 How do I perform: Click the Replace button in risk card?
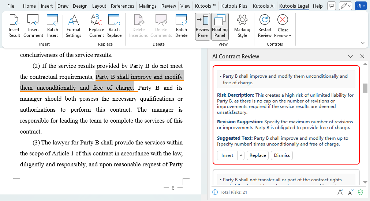258,155
